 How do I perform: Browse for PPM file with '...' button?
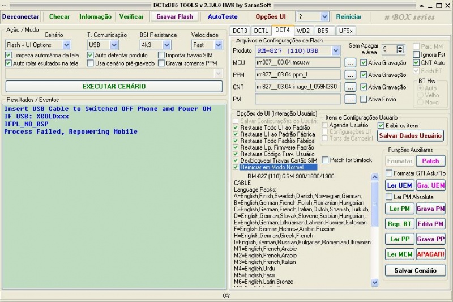[x=350, y=75]
